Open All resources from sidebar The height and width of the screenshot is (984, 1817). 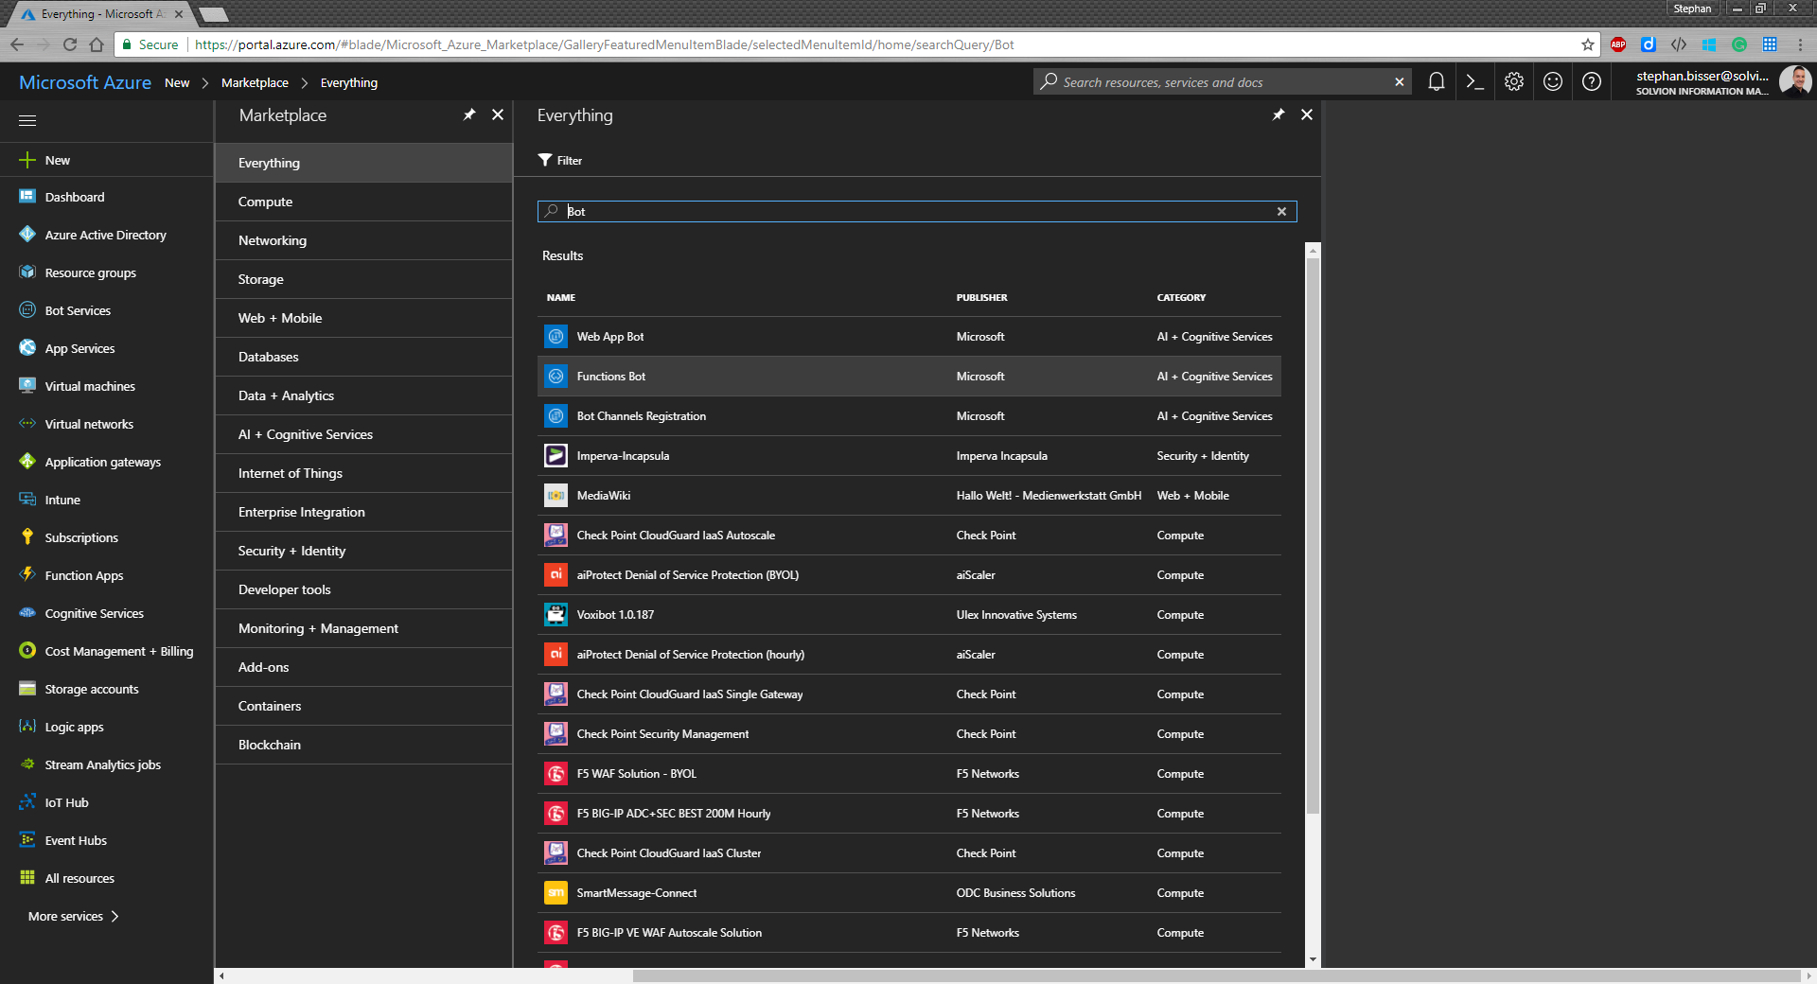coord(106,878)
